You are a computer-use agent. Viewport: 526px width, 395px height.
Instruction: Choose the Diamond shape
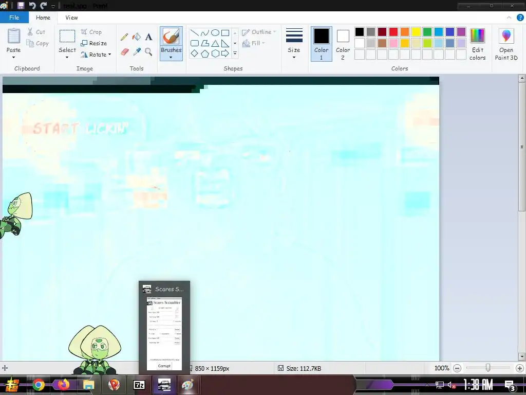194,53
